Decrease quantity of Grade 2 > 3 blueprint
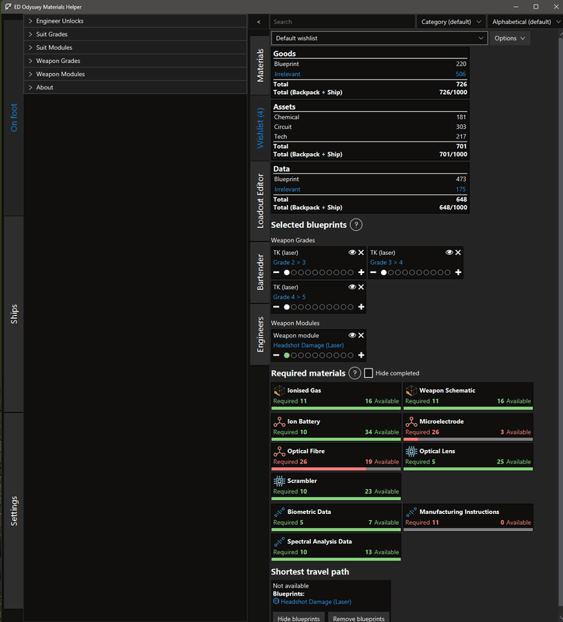 coord(276,273)
